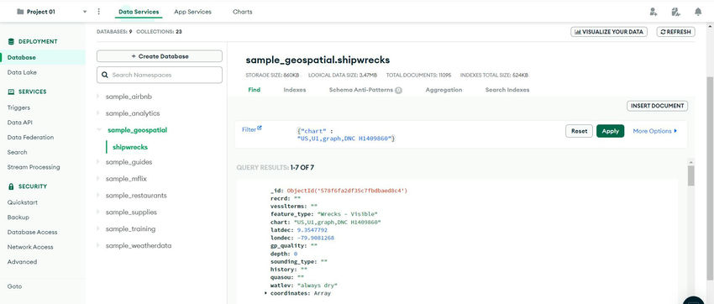
Task: Open Database Access in the sidebar
Action: click(x=32, y=232)
